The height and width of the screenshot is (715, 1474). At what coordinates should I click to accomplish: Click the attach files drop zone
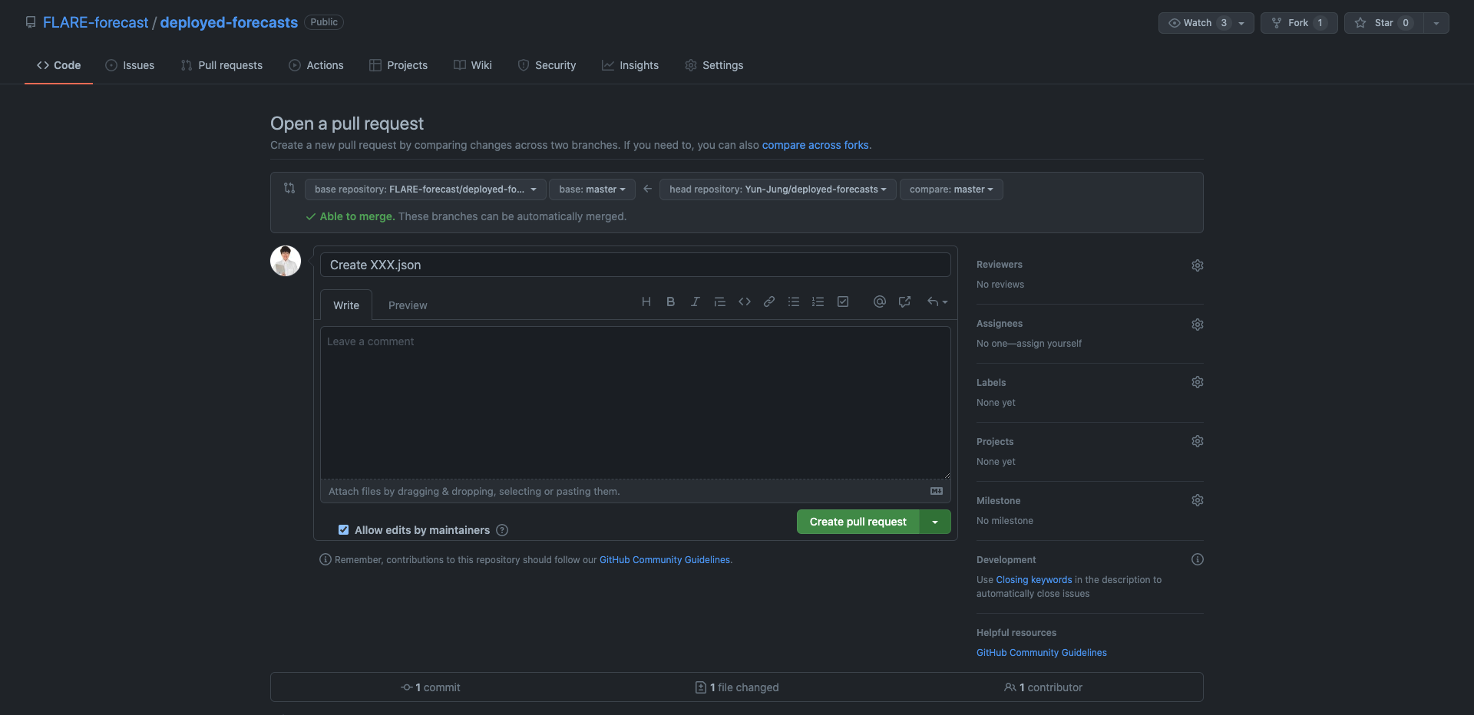[636, 491]
